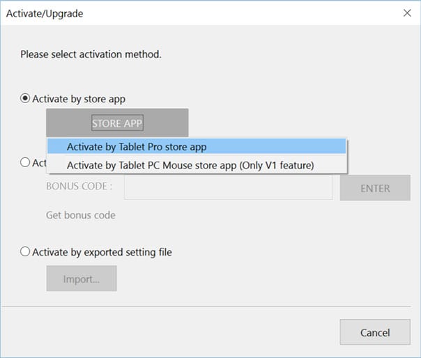Click inside the bonus code text field
Image resolution: width=421 pixels, height=358 pixels.
228,187
